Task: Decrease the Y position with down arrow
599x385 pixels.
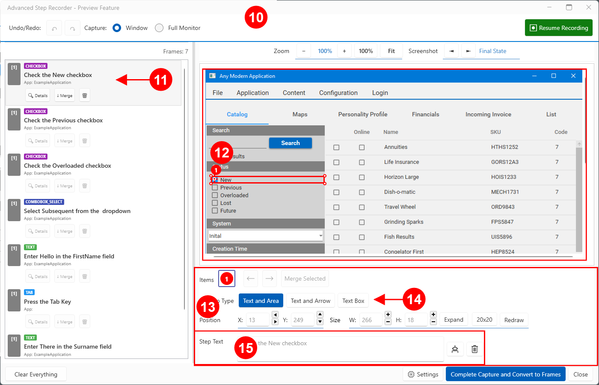Action: (x=320, y=322)
